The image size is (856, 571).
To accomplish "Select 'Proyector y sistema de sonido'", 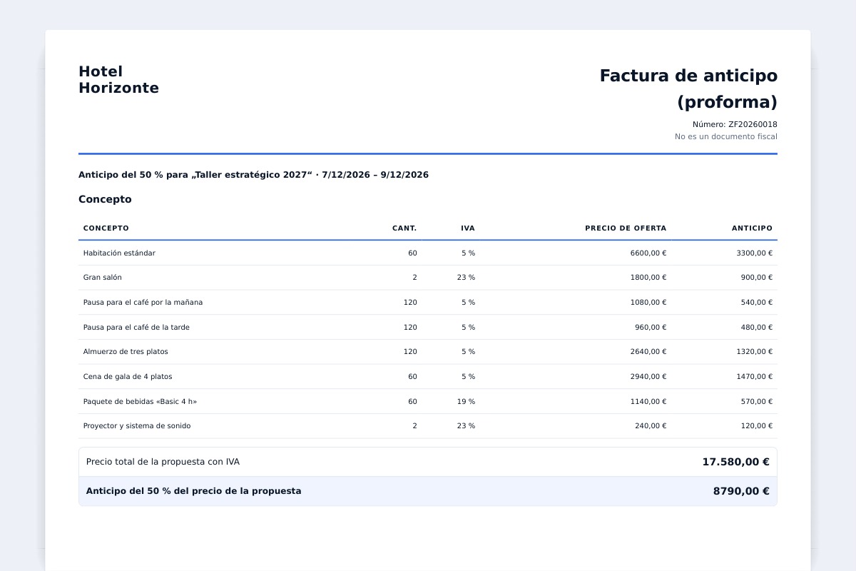I will 137,426.
